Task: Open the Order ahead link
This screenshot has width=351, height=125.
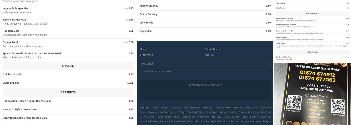Action: click(x=146, y=55)
